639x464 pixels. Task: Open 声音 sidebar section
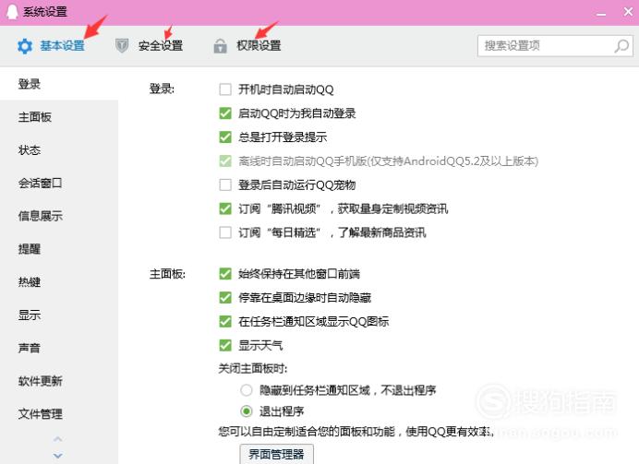[x=59, y=348]
